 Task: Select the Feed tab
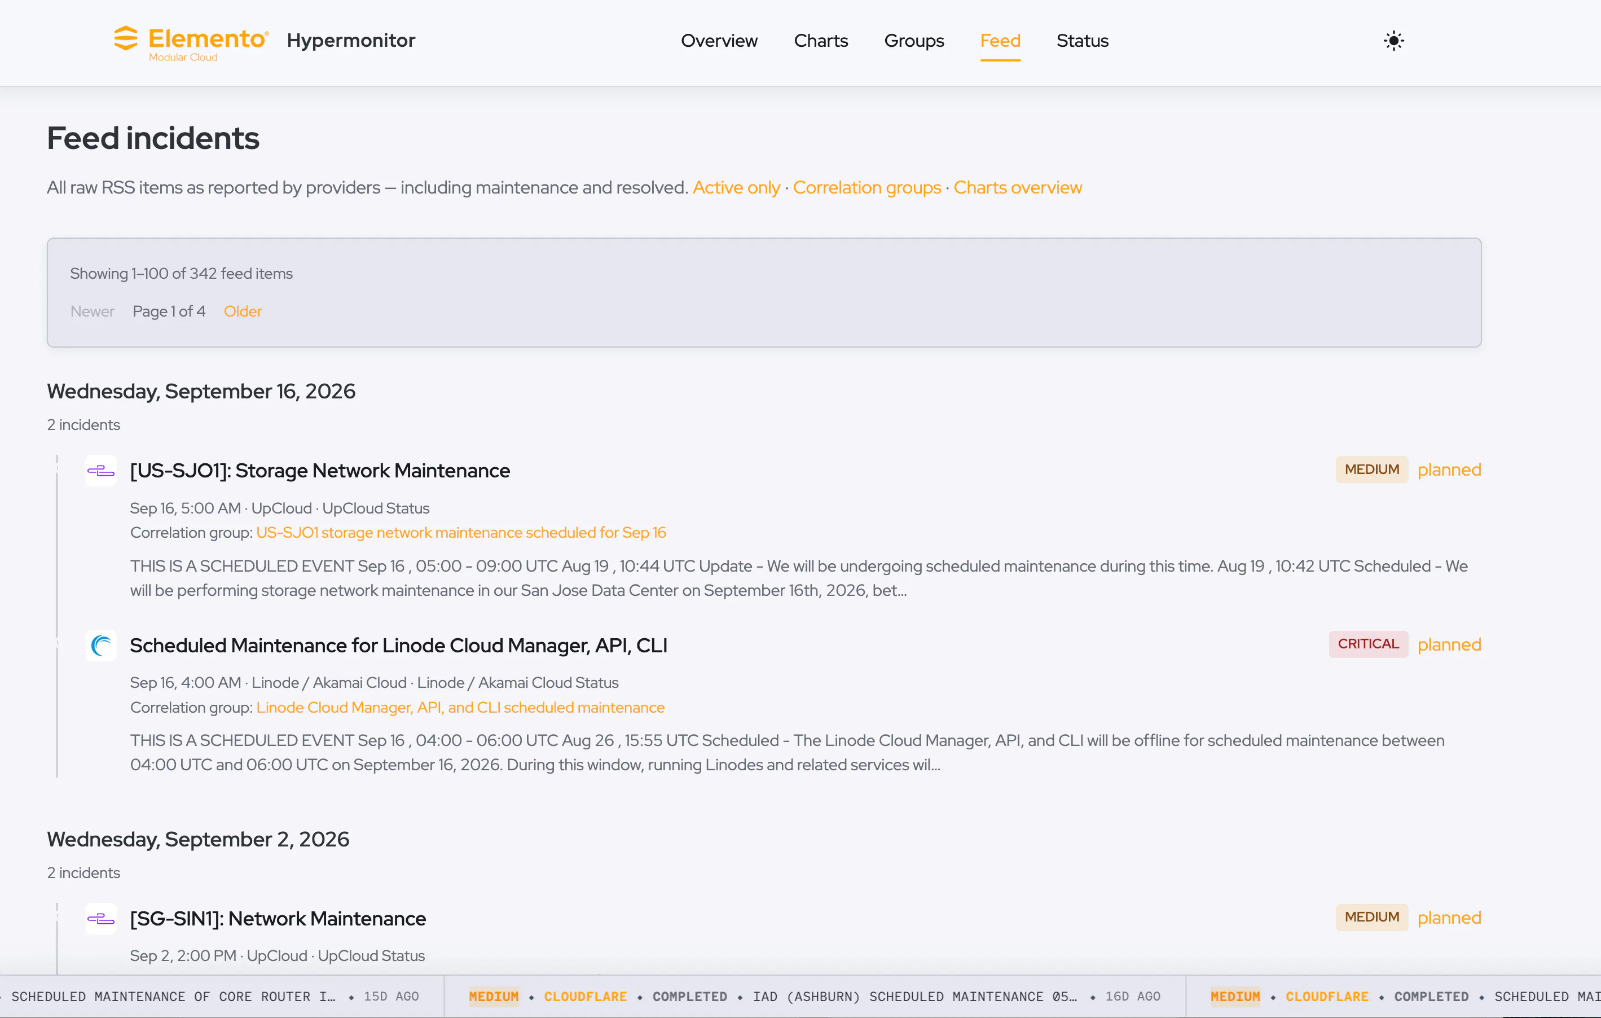click(x=1000, y=41)
